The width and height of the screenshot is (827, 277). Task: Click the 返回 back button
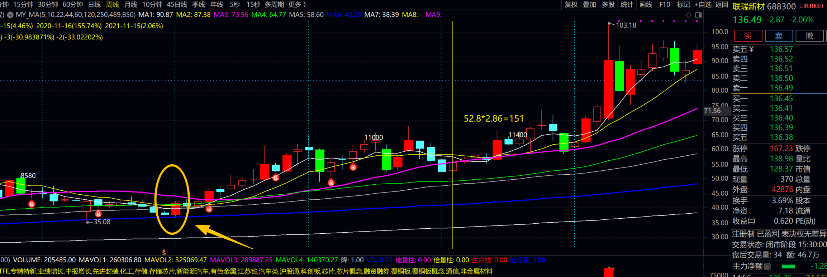(x=722, y=5)
